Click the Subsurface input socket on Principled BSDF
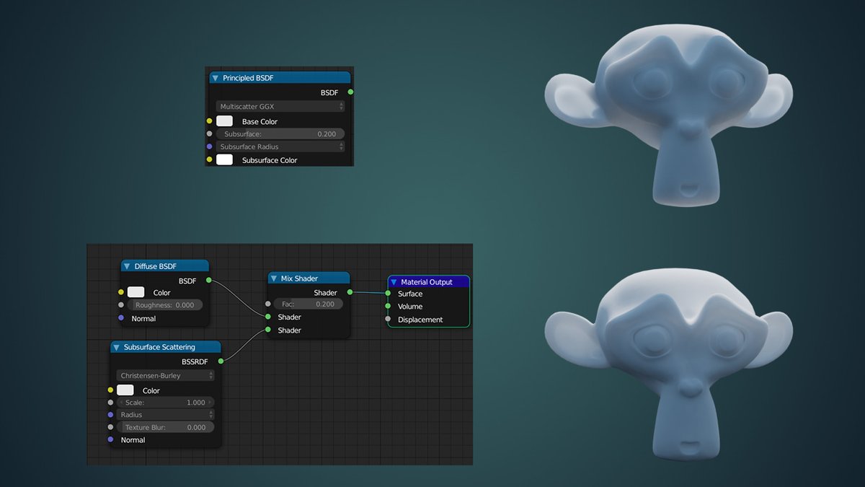 point(209,133)
